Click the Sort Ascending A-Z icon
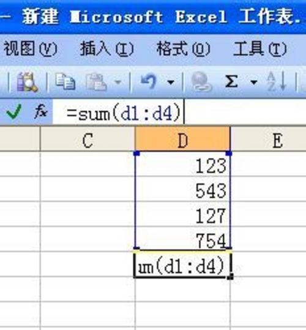306x330 pixels. [277, 81]
